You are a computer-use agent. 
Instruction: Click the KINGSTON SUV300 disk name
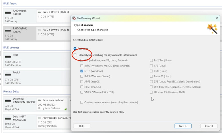point(24,102)
